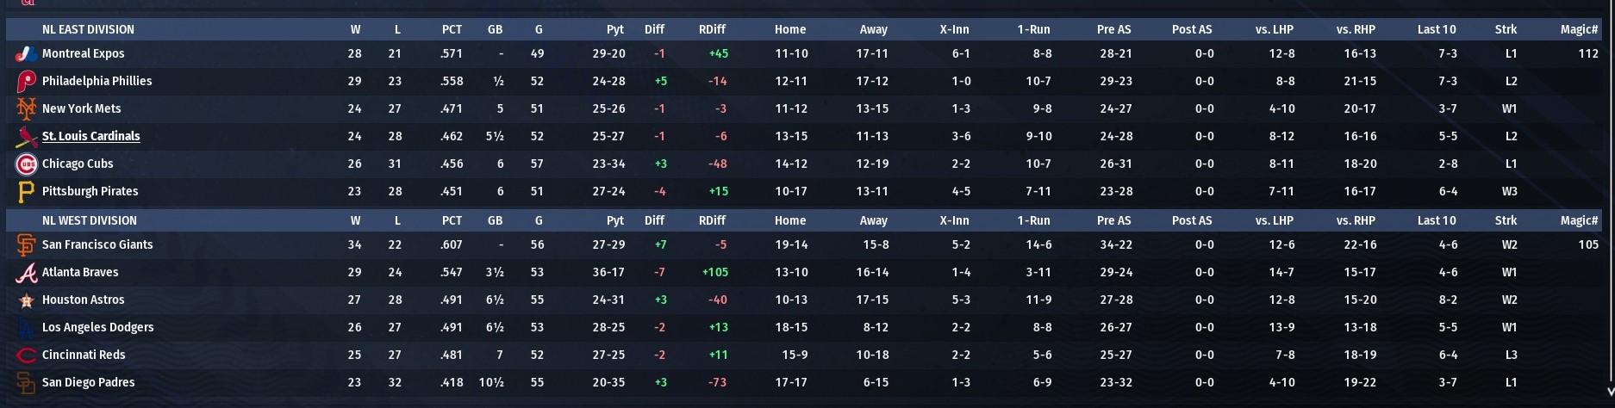Open the St. Louis Cardinals team link
The width and height of the screenshot is (1615, 408).
tap(90, 136)
